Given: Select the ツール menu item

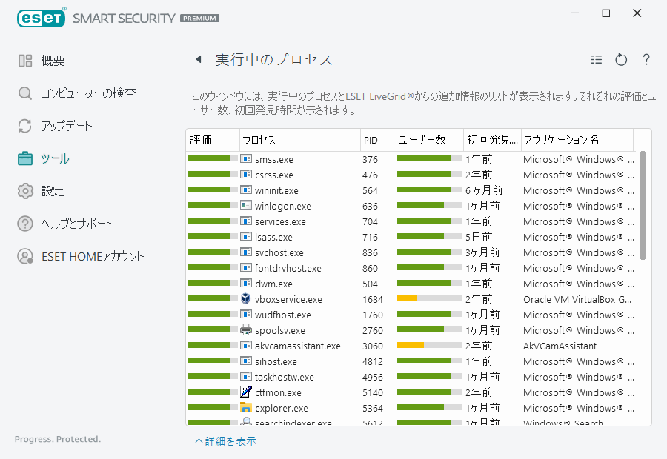Looking at the screenshot, I should click(x=55, y=158).
